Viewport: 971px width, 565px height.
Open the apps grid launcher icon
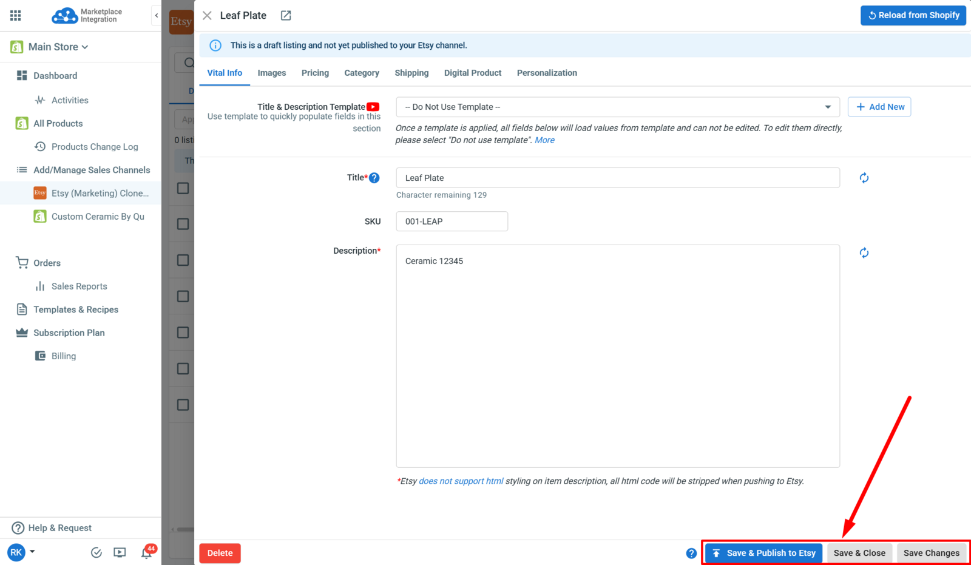pyautogui.click(x=16, y=15)
